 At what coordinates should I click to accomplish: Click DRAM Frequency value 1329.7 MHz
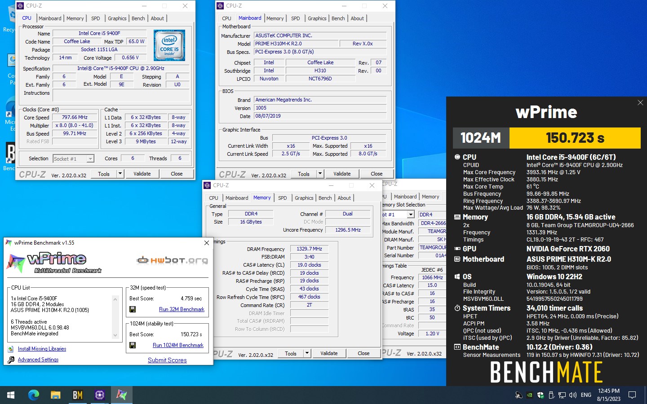(310, 249)
